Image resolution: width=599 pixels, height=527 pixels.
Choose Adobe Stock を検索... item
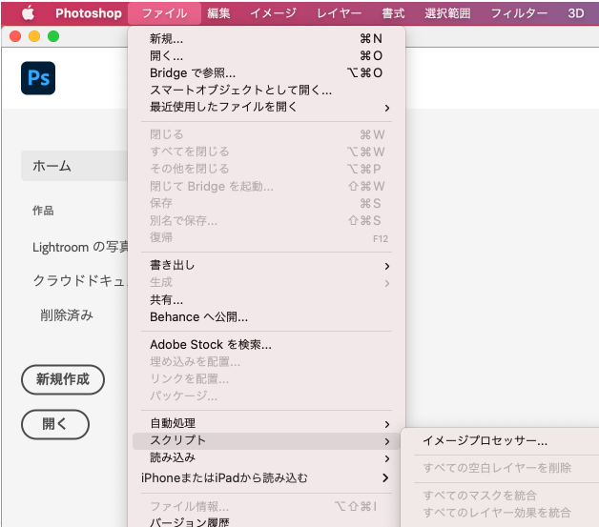266,345
